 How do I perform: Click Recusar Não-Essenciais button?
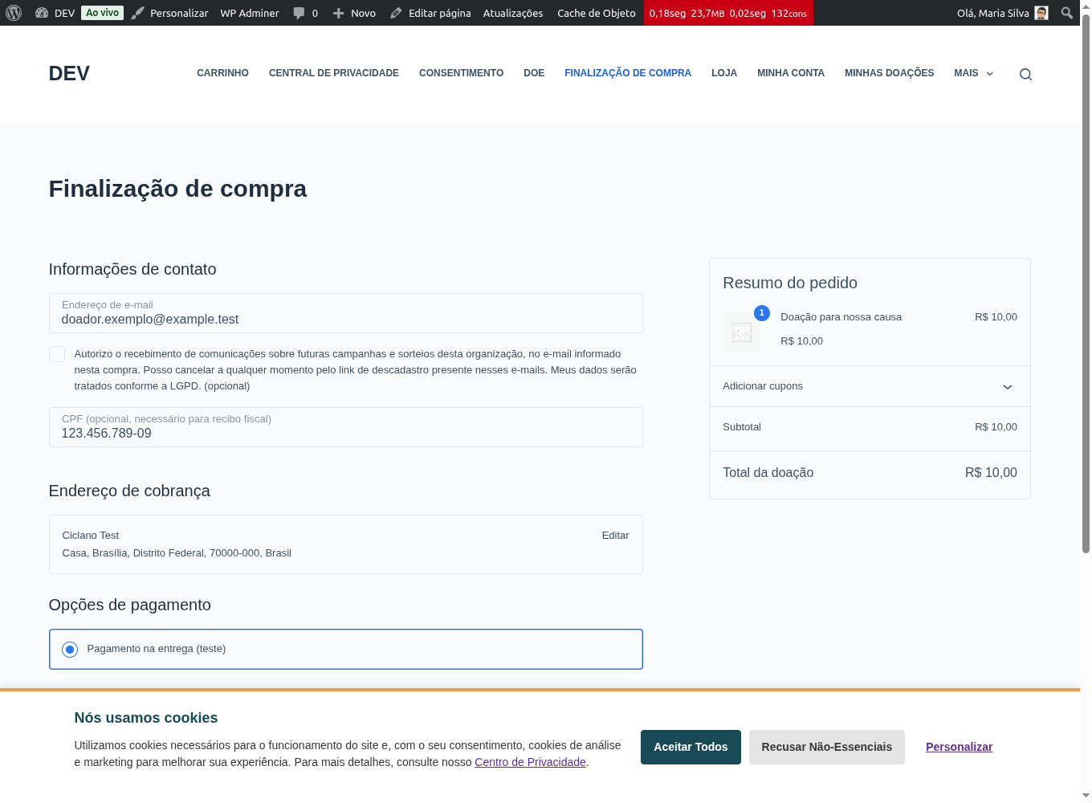(826, 747)
